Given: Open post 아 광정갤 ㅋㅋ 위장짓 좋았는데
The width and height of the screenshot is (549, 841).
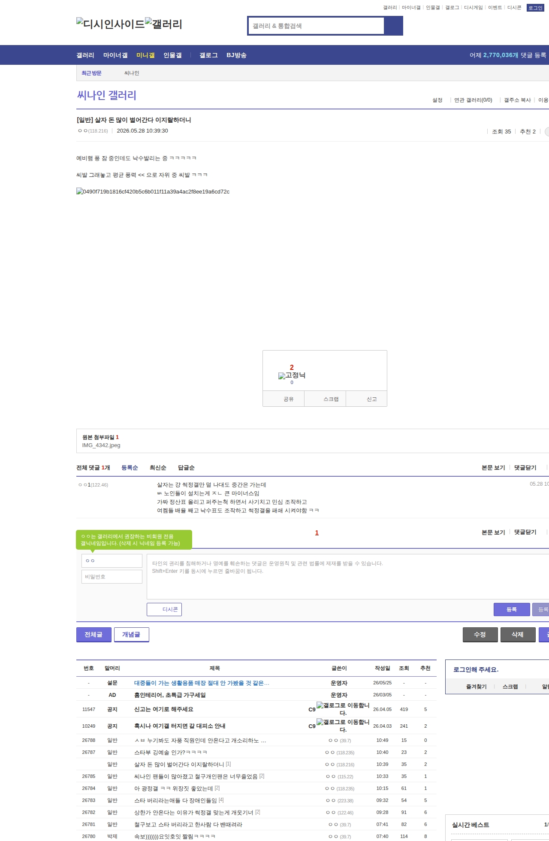Looking at the screenshot, I should [x=174, y=788].
